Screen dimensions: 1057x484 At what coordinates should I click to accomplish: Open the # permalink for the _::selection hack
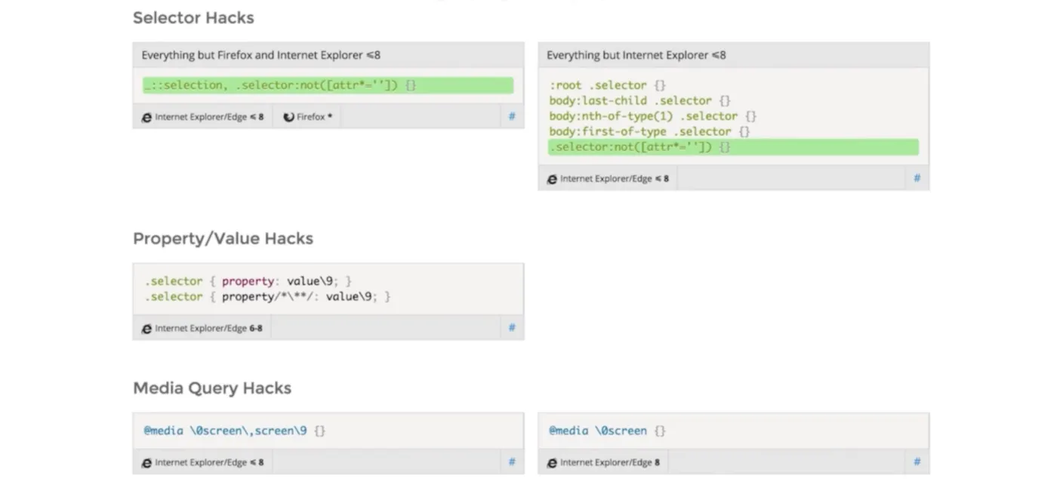512,117
